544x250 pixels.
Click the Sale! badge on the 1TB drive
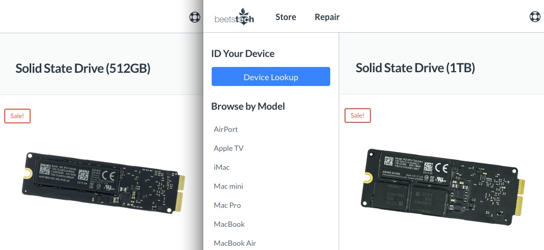tap(358, 115)
